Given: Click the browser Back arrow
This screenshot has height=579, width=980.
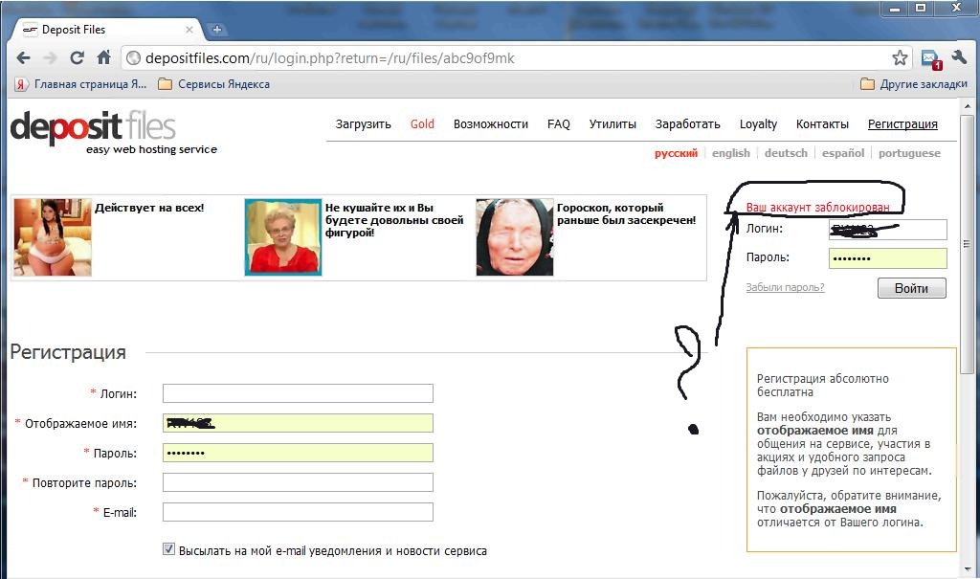Looking at the screenshot, I should pyautogui.click(x=23, y=58).
